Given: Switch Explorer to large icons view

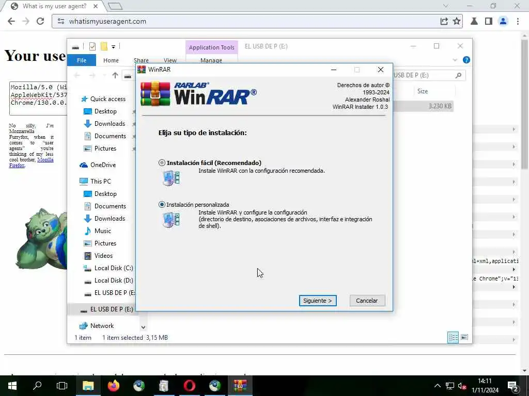Looking at the screenshot, I should (x=464, y=337).
